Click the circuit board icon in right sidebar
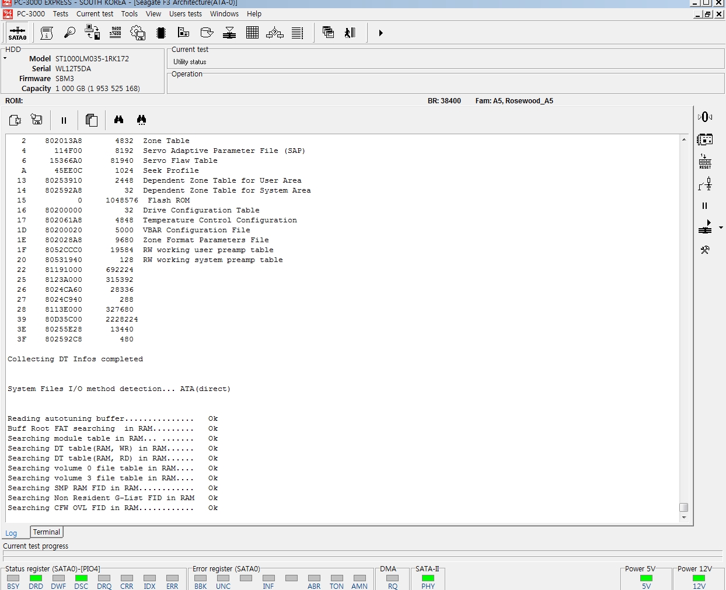This screenshot has width=726, height=590. pyautogui.click(x=705, y=139)
